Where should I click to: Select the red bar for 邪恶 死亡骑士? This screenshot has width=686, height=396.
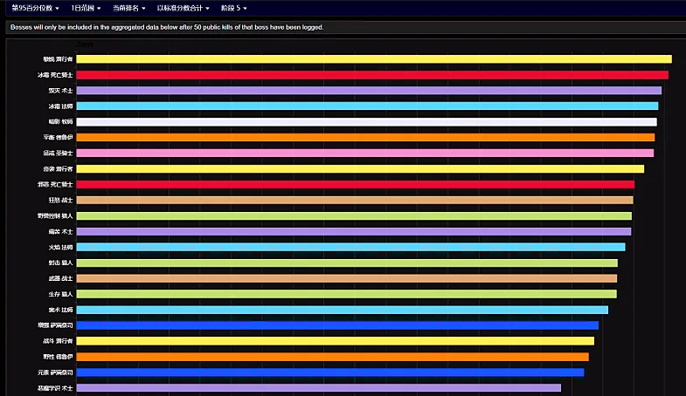[x=356, y=184]
